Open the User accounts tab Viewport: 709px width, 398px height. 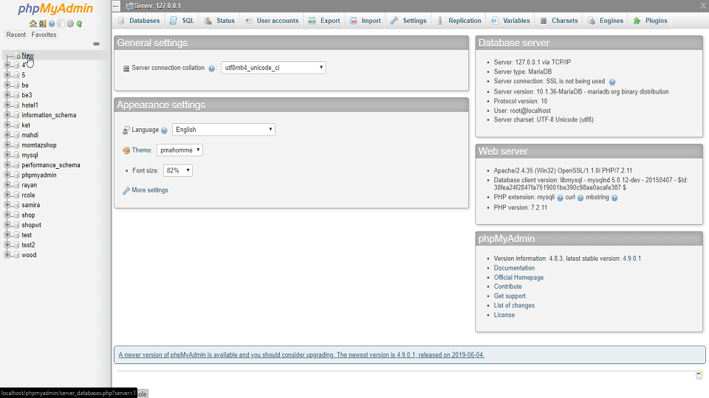point(271,21)
